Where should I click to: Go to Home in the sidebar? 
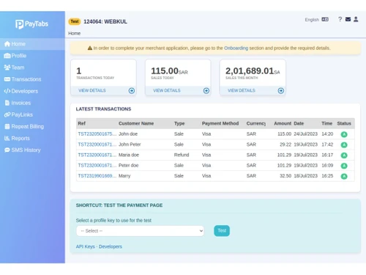32,44
